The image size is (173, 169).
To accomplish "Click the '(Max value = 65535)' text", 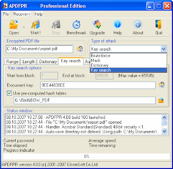I will (136, 76).
